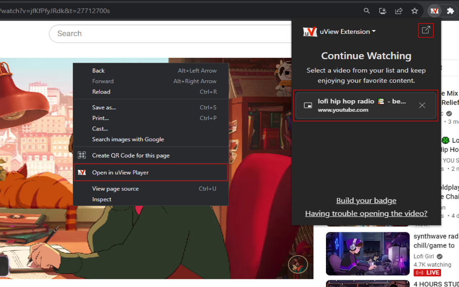Click the open-in-new-window icon in uView popup

point(426,30)
